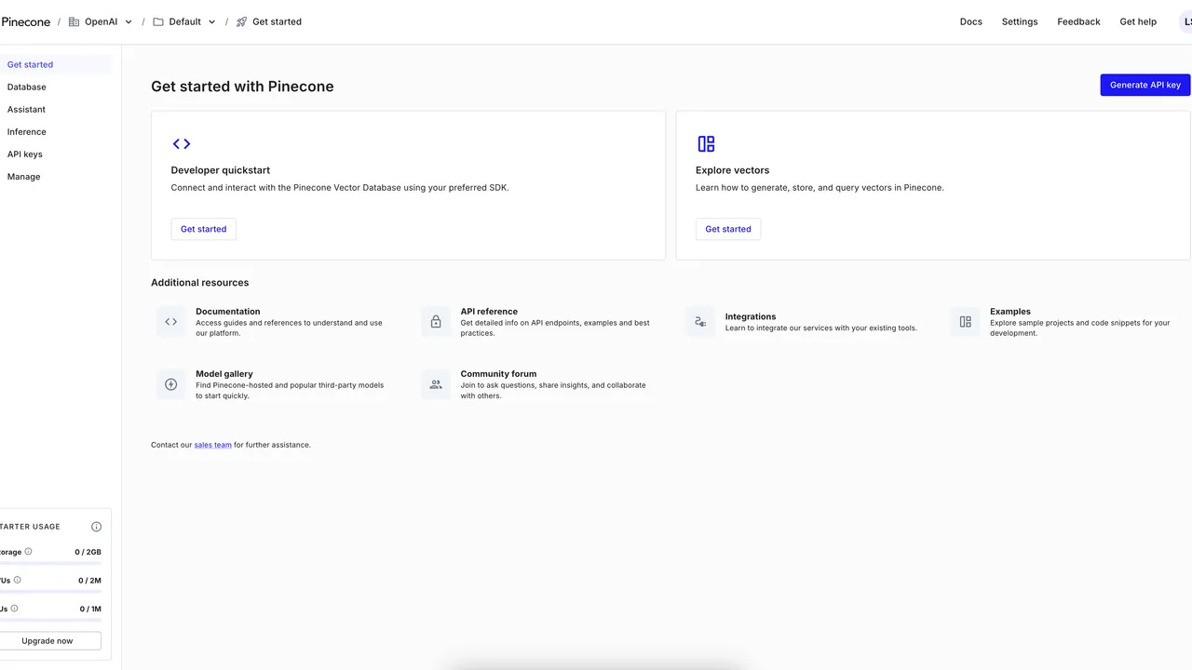The image size is (1192, 670).
Task: Expand the Default project dropdown
Action: click(x=211, y=21)
